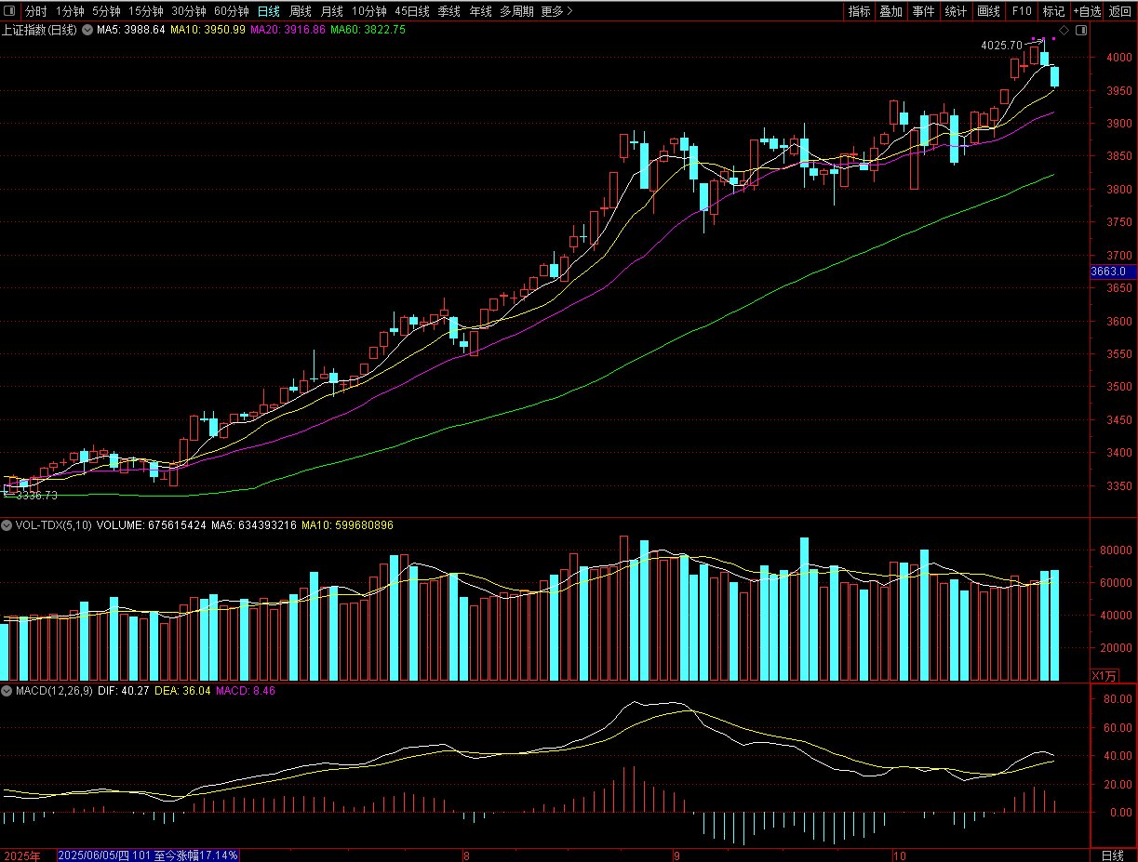Open the 指标 indicator menu
This screenshot has width=1138, height=862.
click(859, 11)
